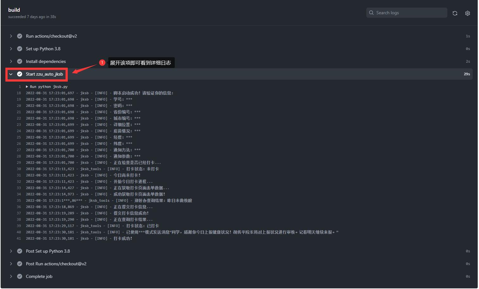The width and height of the screenshot is (479, 289).
Task: Expand the Run python jksb.py disclosure triangle
Action: 27,87
